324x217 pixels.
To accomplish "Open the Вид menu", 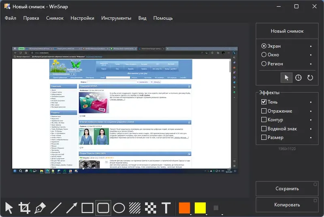I will 142,18.
